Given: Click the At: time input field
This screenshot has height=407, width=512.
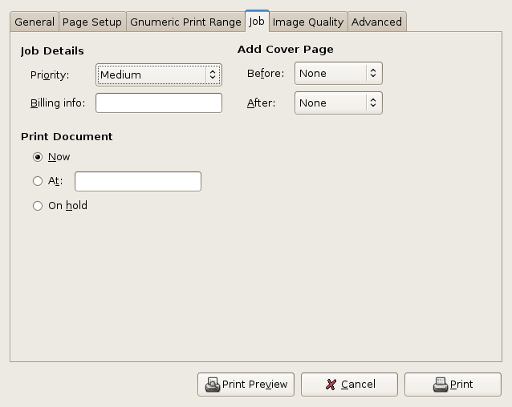Looking at the screenshot, I should (x=138, y=182).
